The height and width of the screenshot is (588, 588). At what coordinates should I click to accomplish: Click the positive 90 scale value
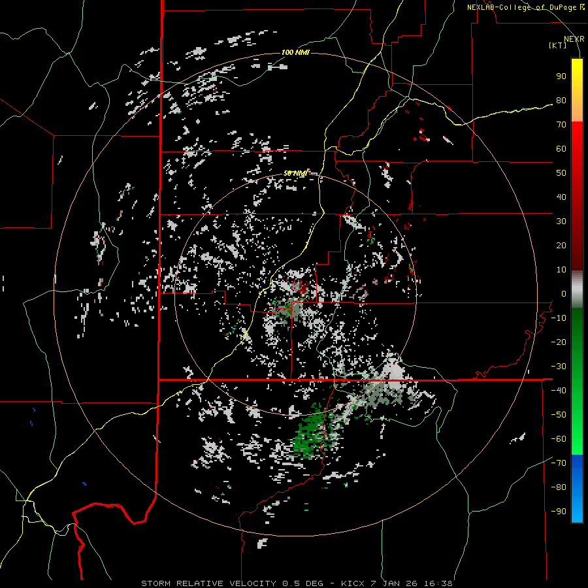561,76
